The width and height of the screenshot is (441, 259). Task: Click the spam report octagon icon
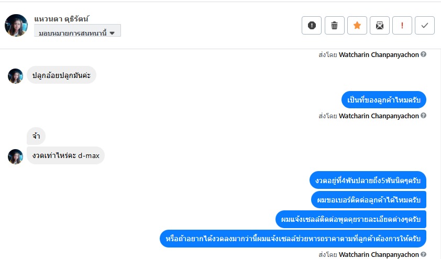tap(312, 25)
